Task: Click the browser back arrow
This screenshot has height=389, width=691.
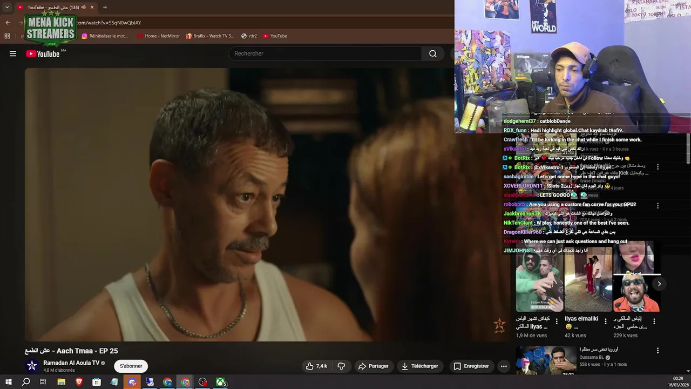Action: 8,23
